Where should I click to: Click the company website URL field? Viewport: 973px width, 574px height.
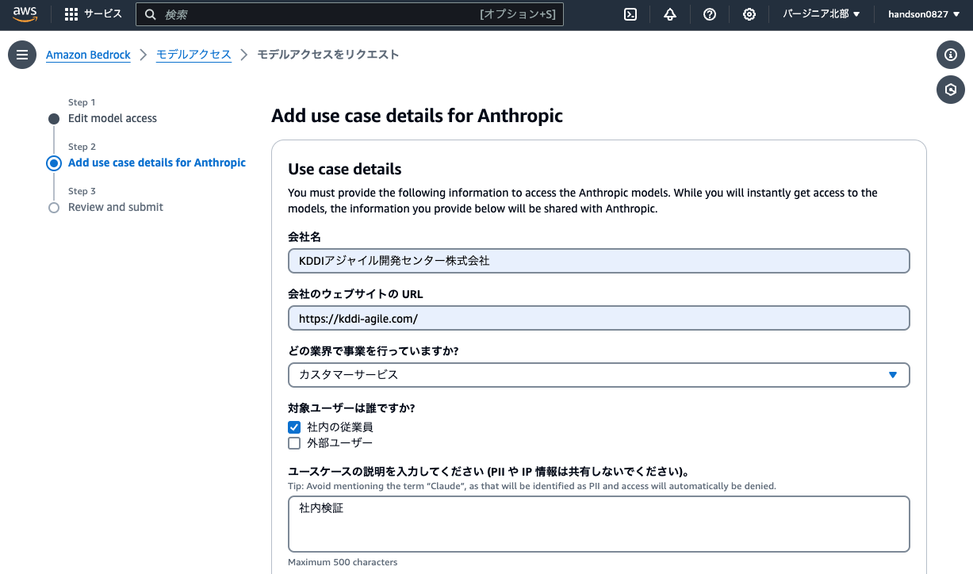coord(599,317)
